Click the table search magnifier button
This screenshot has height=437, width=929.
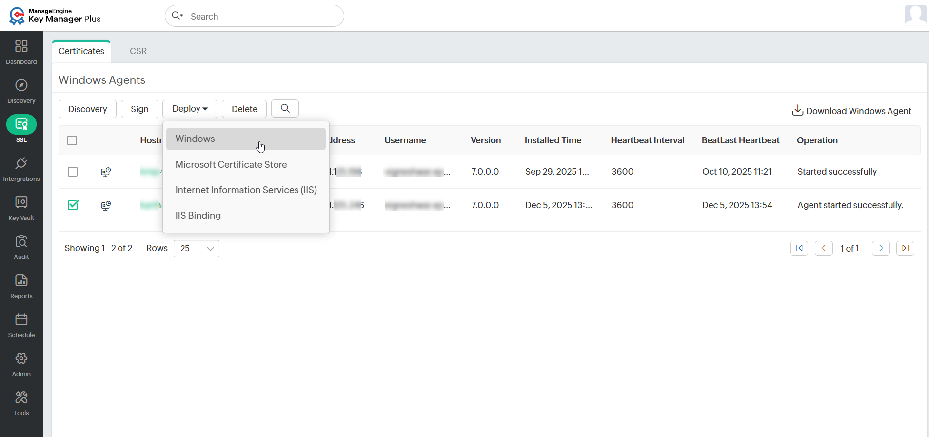pos(285,108)
